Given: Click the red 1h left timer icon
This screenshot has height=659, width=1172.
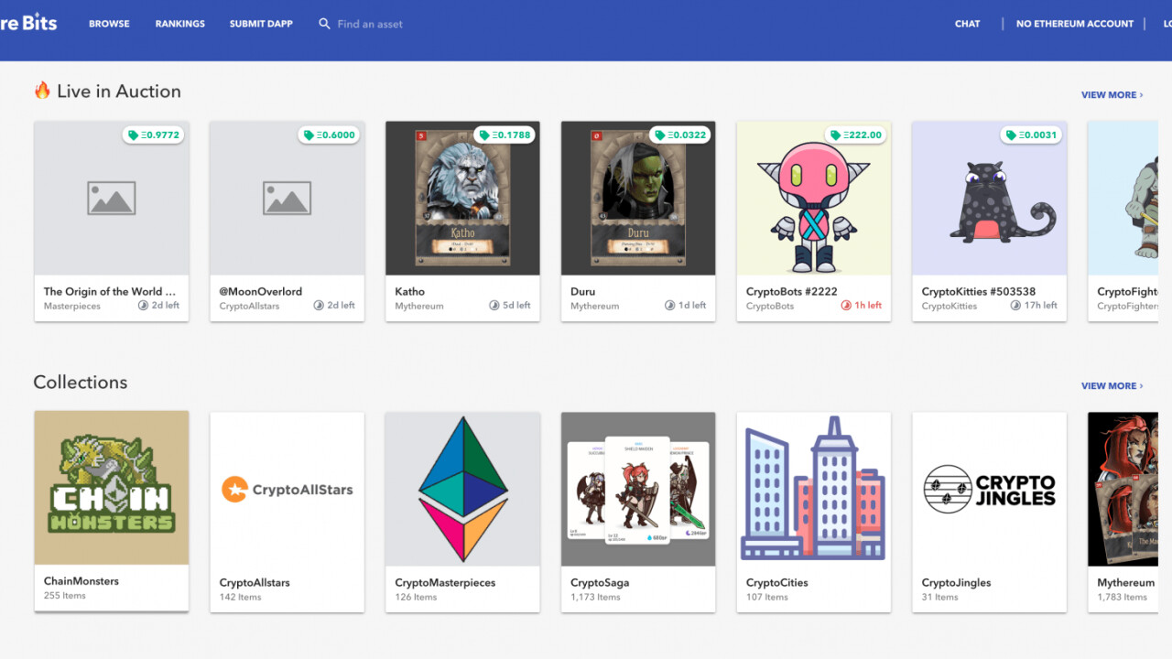Looking at the screenshot, I should tap(846, 306).
